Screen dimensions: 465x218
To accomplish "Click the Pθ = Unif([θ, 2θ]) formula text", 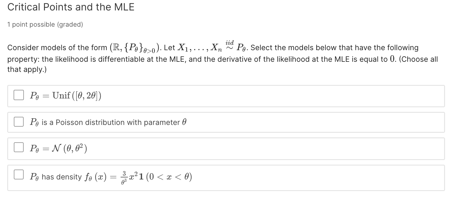I will click(65, 95).
